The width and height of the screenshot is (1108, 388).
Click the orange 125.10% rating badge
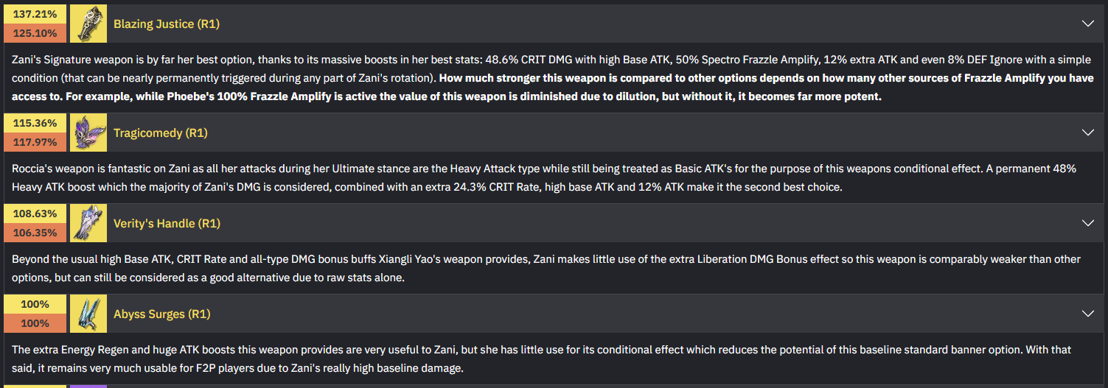[x=35, y=33]
